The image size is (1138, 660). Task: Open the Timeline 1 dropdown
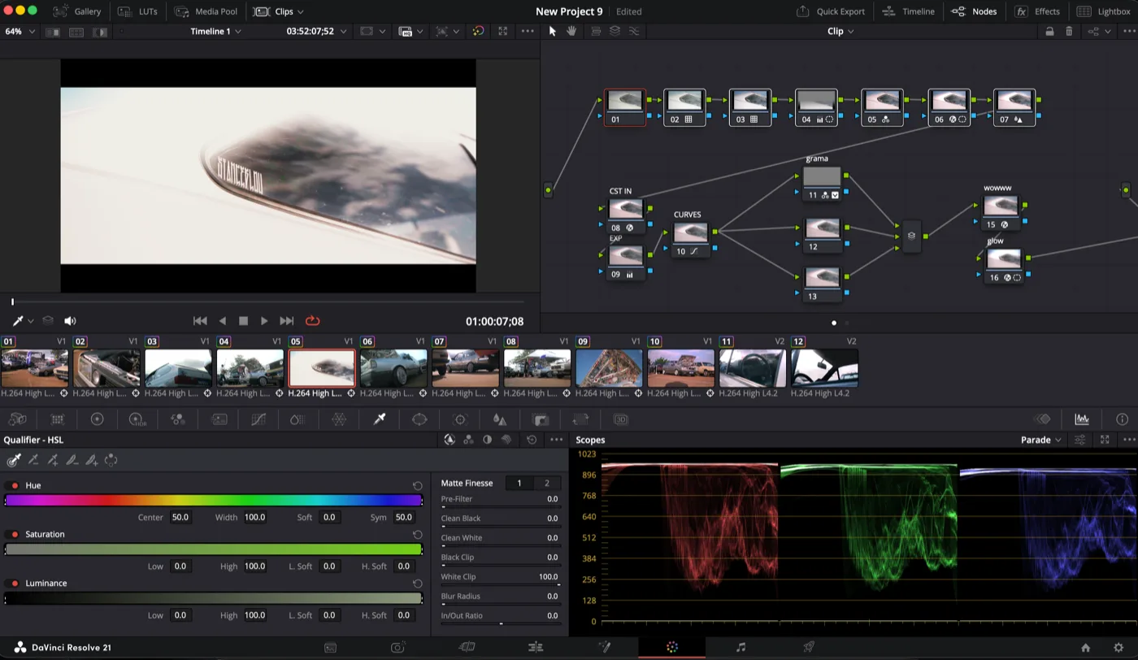tap(216, 31)
